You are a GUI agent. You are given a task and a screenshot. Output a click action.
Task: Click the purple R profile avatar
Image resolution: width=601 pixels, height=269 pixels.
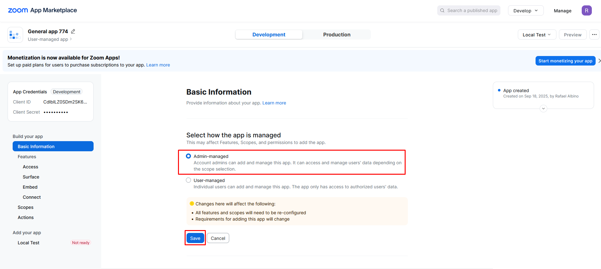pos(586,10)
